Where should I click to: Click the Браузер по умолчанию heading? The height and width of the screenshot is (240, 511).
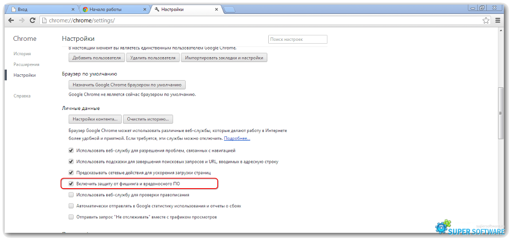click(89, 74)
